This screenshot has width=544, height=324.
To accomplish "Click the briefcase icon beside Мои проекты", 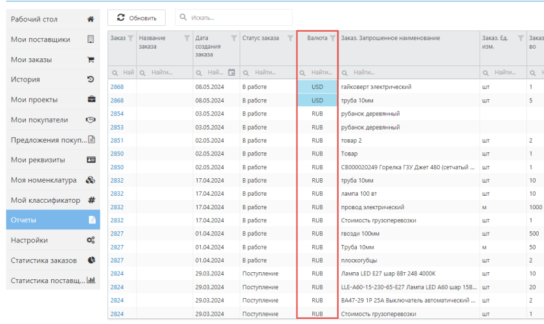I will click(x=91, y=100).
